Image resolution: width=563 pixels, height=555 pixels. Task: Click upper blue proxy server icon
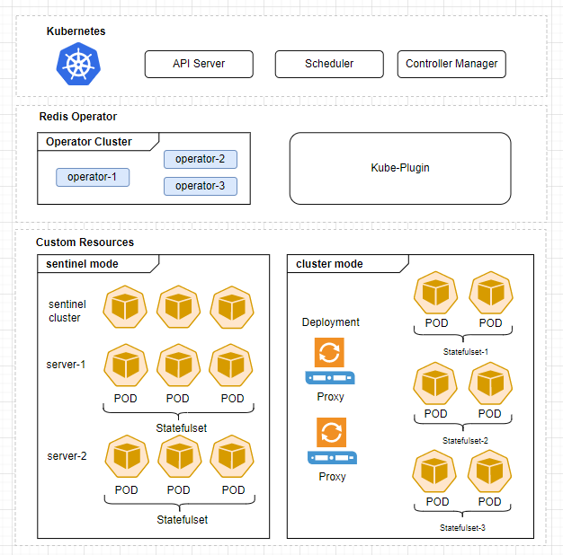tap(330, 378)
